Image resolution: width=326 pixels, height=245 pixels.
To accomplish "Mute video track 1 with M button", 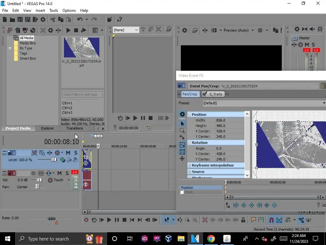I will pyautogui.click(x=68, y=153).
